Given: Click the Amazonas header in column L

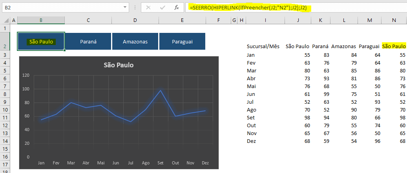Looking at the screenshot, I should tap(344, 46).
